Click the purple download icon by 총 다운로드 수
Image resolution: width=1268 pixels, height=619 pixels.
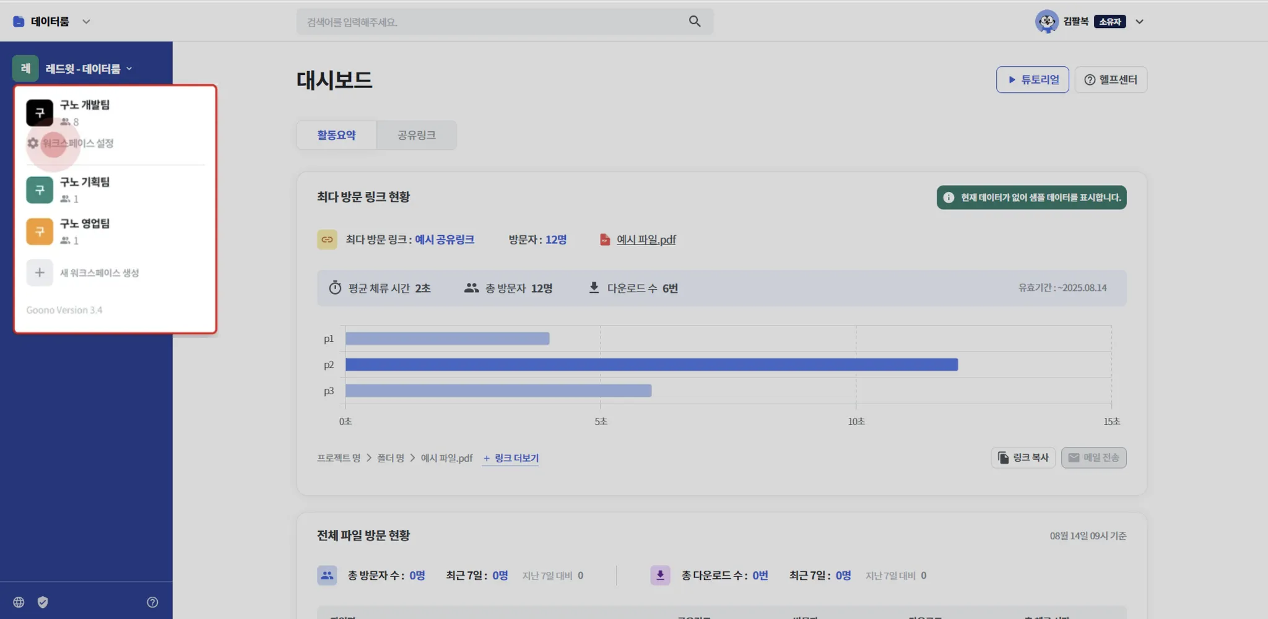pyautogui.click(x=660, y=576)
